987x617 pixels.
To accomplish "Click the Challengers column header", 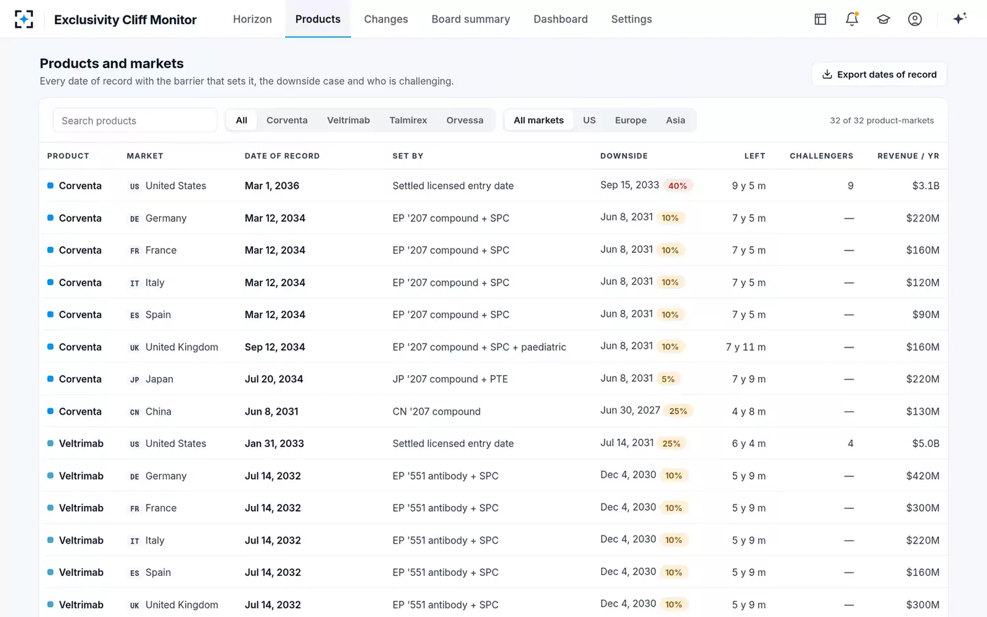I will click(822, 156).
